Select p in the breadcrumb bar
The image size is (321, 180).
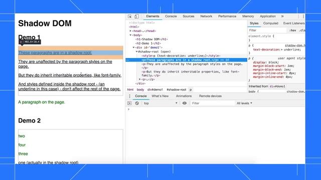pos(191,89)
